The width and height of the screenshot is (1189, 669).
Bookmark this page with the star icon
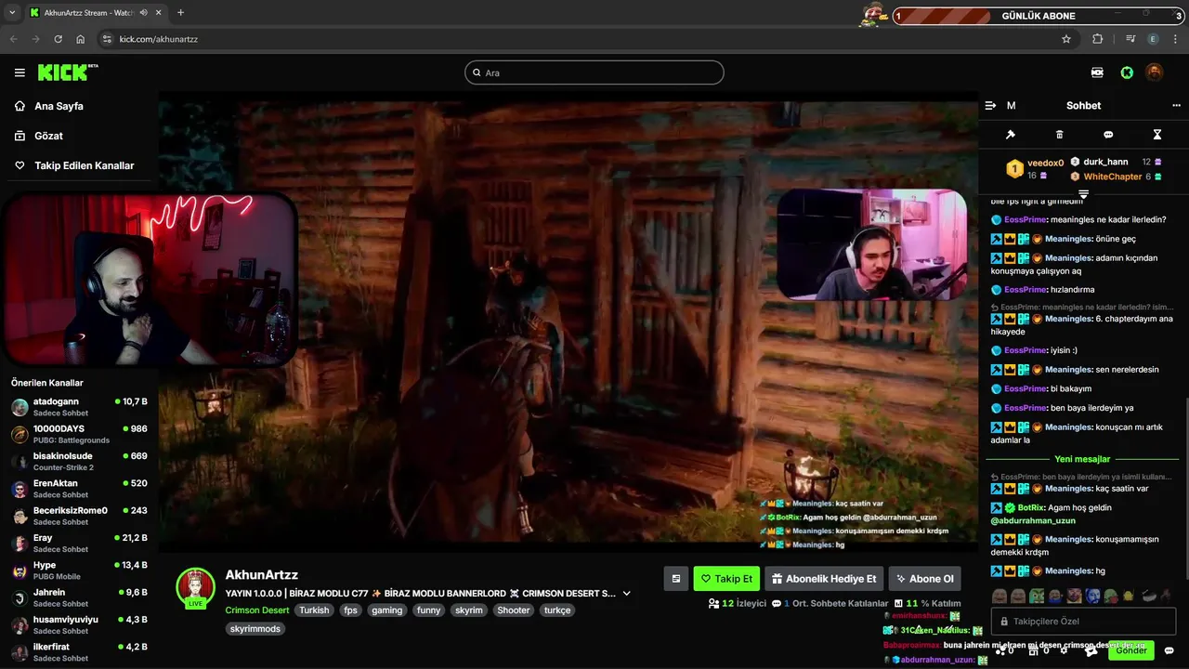1066,39
